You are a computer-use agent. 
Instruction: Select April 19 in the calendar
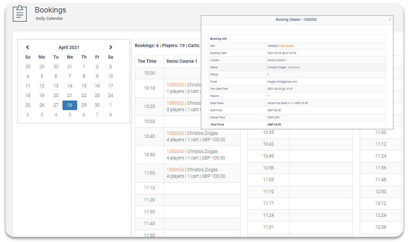[42, 95]
